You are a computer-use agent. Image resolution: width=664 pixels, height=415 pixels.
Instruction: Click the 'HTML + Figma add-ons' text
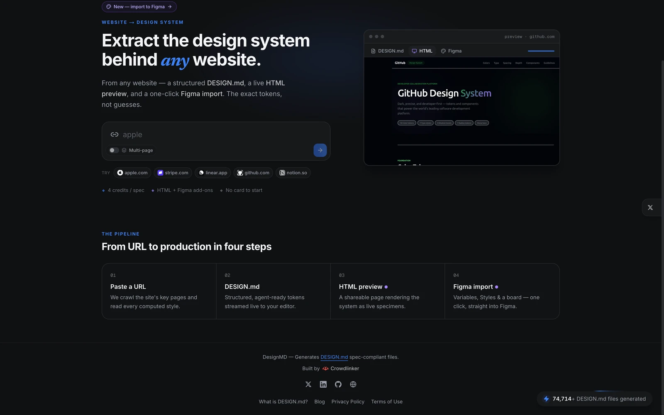click(x=185, y=190)
